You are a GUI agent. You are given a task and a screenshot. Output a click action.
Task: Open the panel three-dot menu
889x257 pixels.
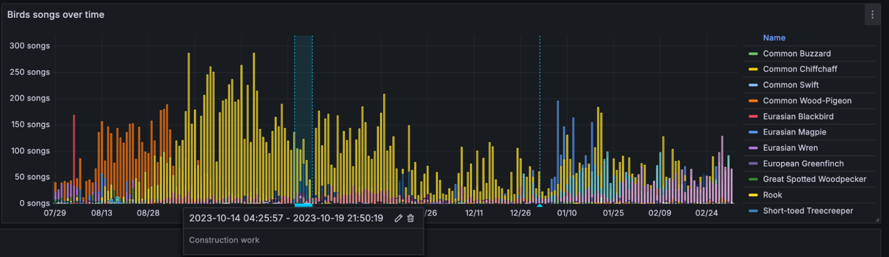coord(872,15)
